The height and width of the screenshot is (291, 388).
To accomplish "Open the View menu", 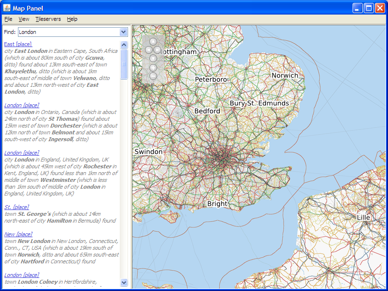I will pos(24,19).
